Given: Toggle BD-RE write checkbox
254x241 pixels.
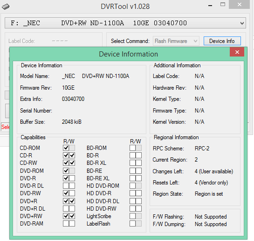Looking at the screenshot, I should 139,171.
